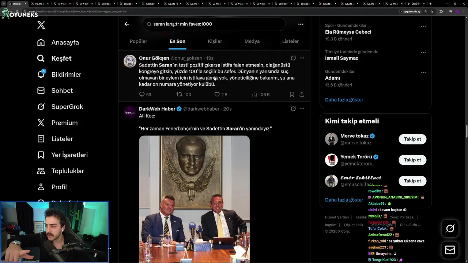
Task: Open the floating messages button
Action: (450, 250)
